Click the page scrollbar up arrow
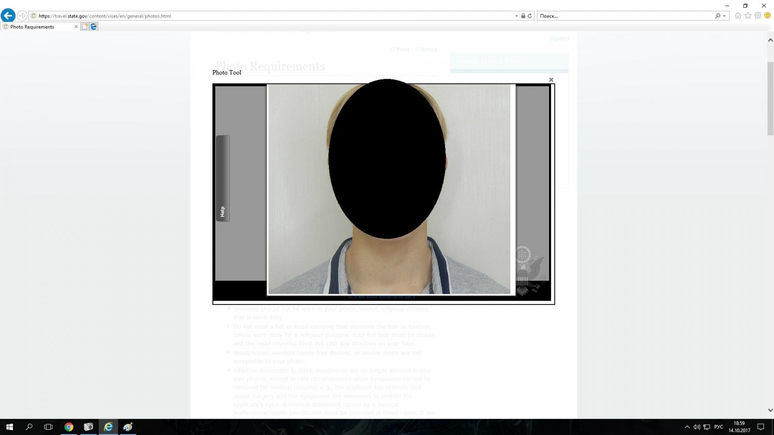 770,40
